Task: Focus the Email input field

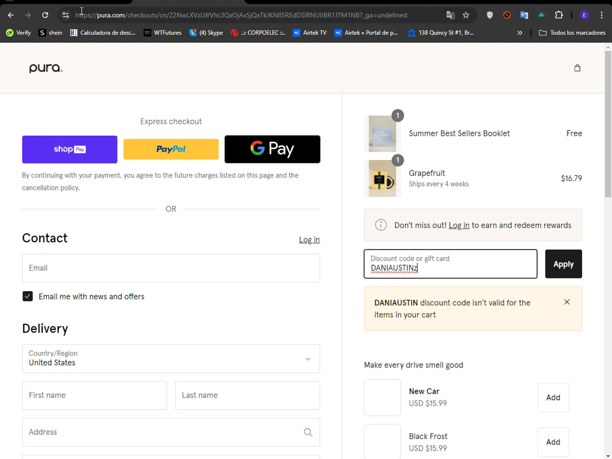Action: point(171,268)
